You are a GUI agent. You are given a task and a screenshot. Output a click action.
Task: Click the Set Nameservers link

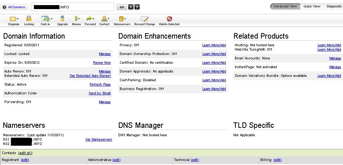click(x=98, y=140)
